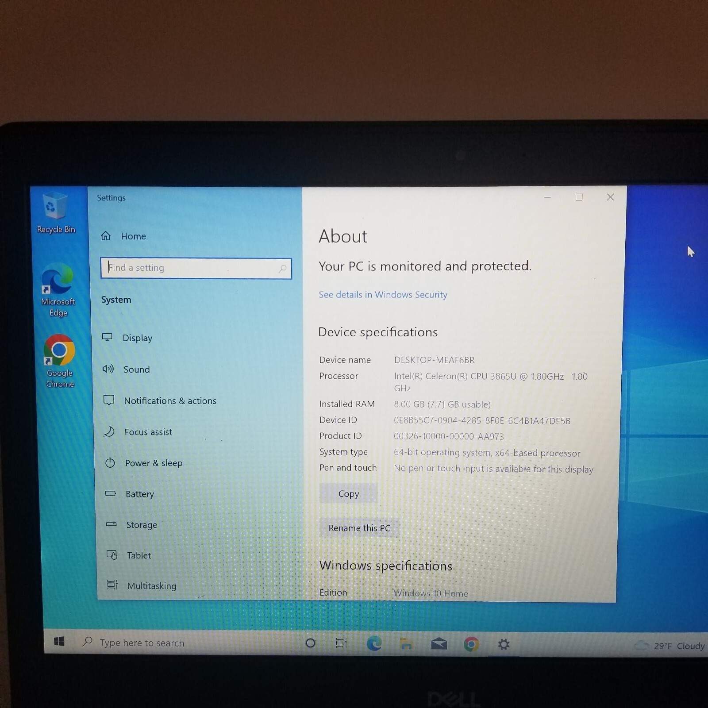Click the Windows specifications heading

click(x=386, y=566)
